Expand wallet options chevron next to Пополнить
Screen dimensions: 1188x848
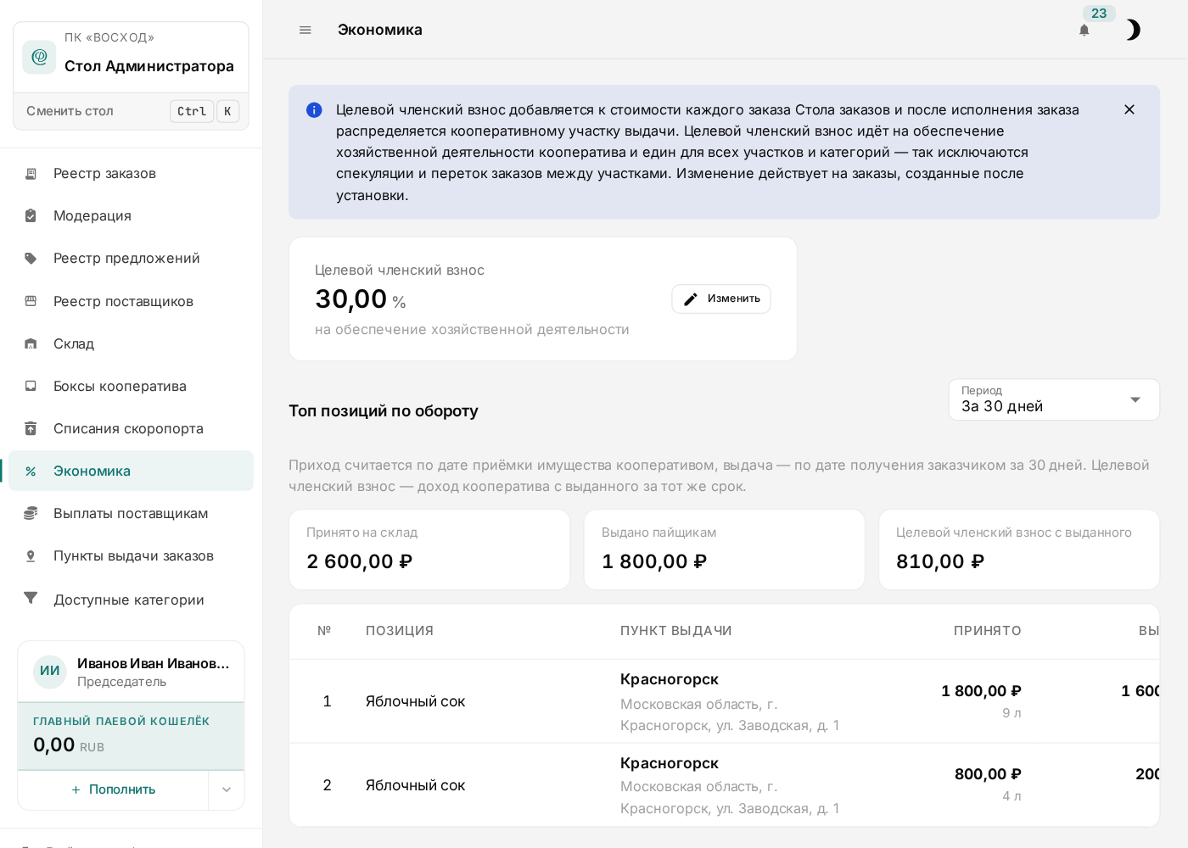click(x=227, y=789)
